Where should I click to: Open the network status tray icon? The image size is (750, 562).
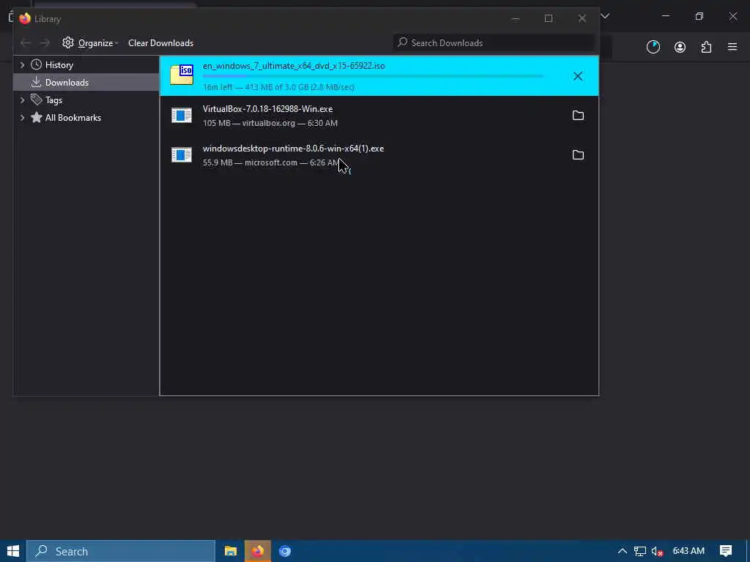click(x=640, y=552)
